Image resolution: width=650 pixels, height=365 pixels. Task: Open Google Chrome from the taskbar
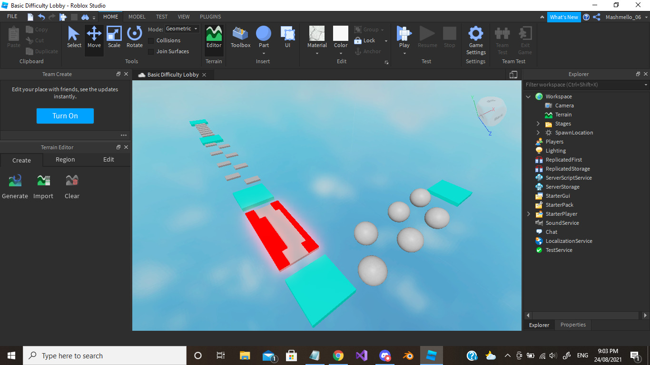[338, 355]
